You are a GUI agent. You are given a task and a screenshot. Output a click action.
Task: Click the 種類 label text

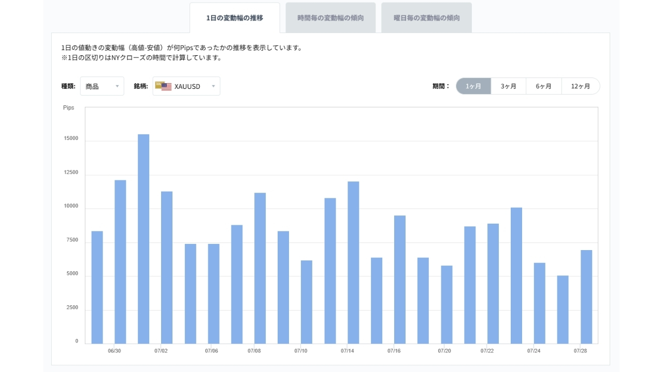click(68, 86)
